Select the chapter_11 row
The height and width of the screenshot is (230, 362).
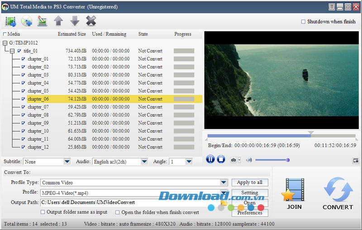coord(114,139)
